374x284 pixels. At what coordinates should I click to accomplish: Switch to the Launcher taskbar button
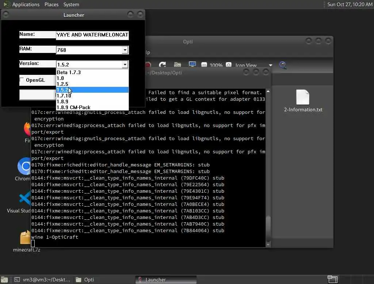(166, 280)
